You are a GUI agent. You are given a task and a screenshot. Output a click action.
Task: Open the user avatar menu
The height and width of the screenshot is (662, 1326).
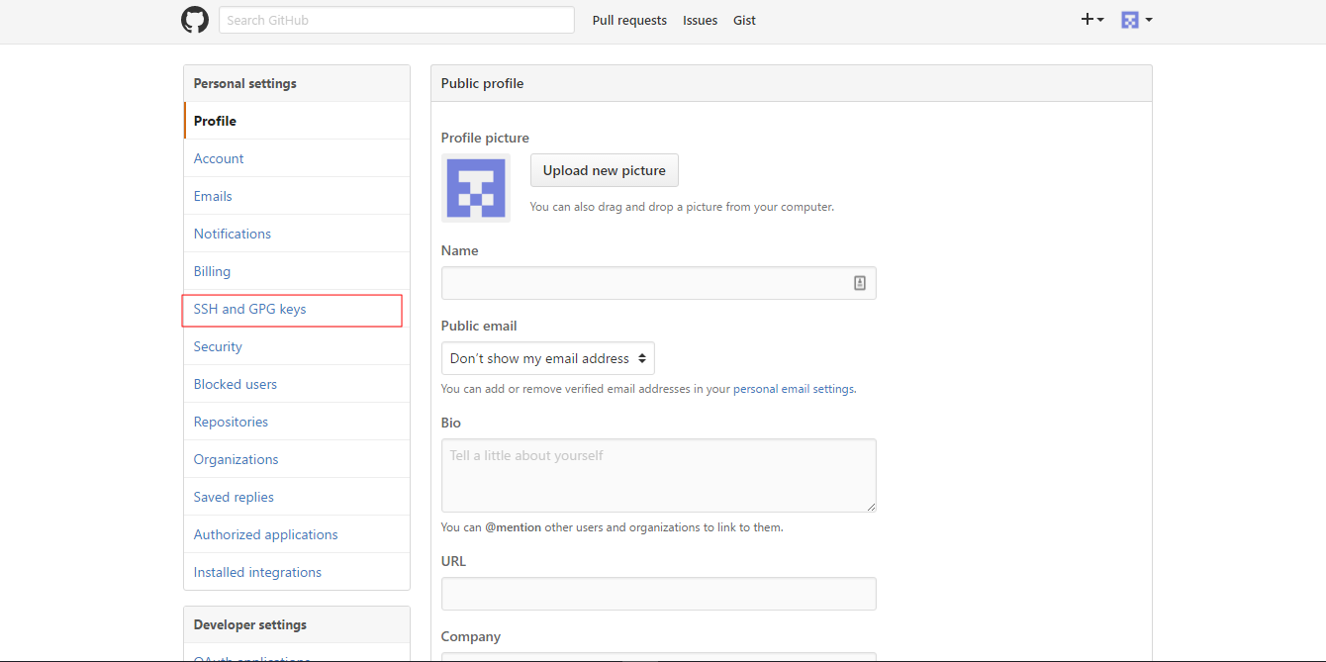pyautogui.click(x=1136, y=20)
